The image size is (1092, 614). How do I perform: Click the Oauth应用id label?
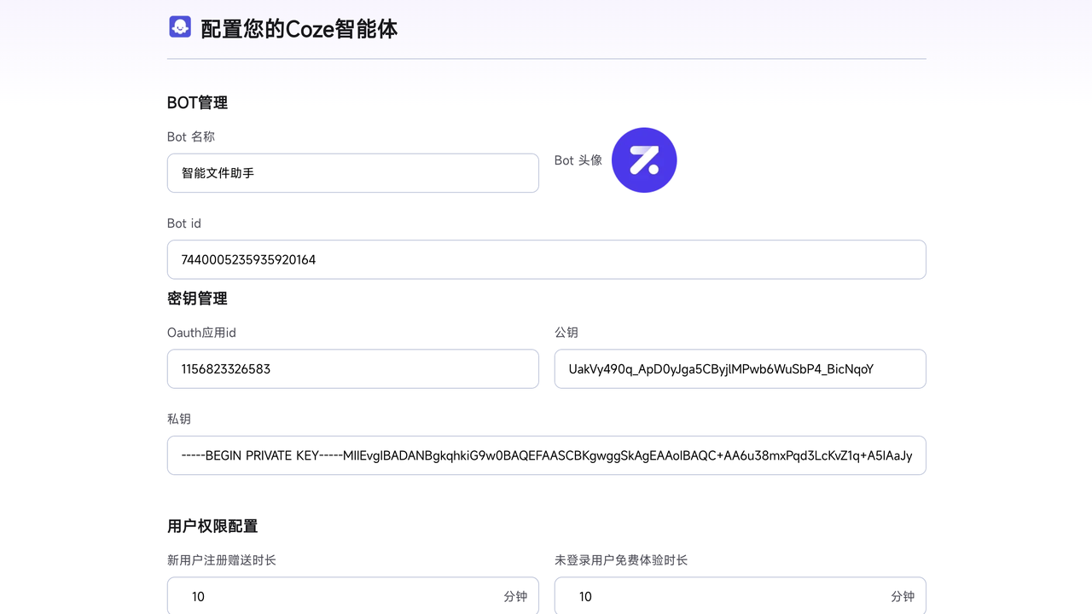click(x=201, y=333)
